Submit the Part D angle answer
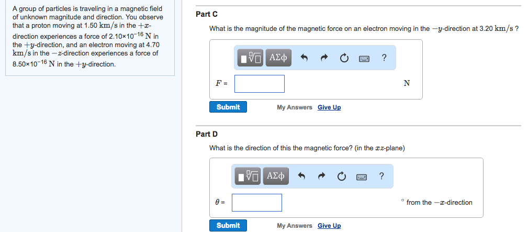This screenshot has width=528, height=232. pos(228,225)
